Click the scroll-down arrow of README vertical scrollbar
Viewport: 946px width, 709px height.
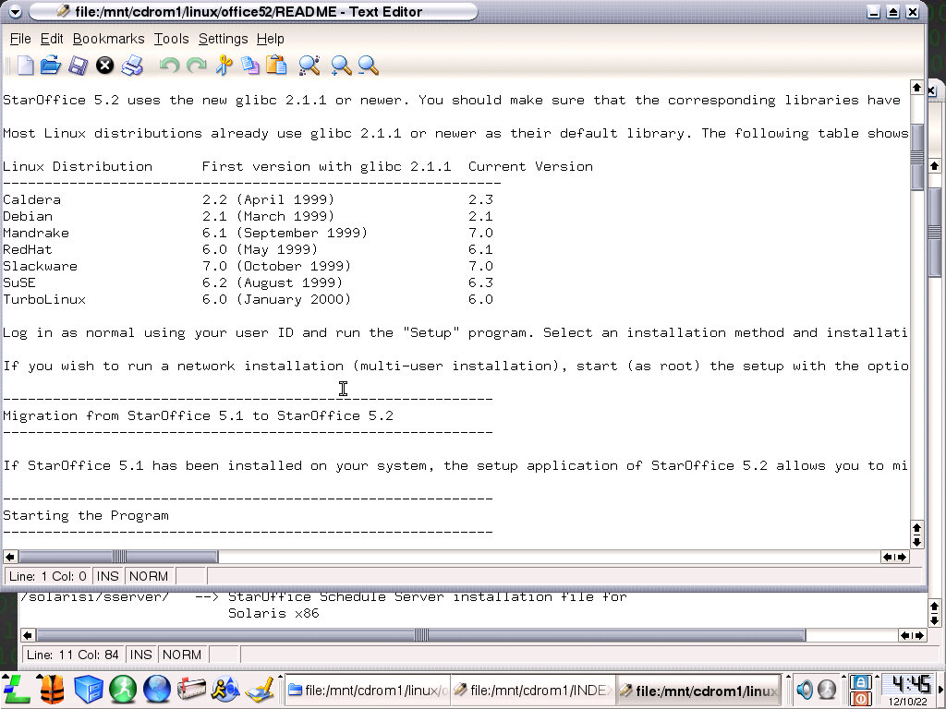916,541
